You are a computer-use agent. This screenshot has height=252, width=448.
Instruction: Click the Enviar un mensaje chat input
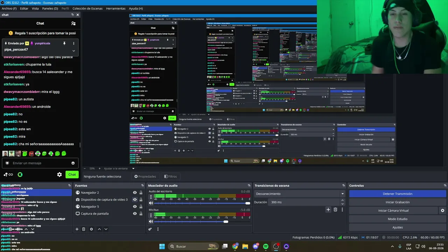[40, 163]
